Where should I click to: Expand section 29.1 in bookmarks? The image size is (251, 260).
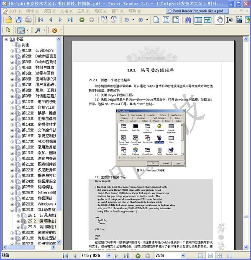pyautogui.click(x=18, y=216)
